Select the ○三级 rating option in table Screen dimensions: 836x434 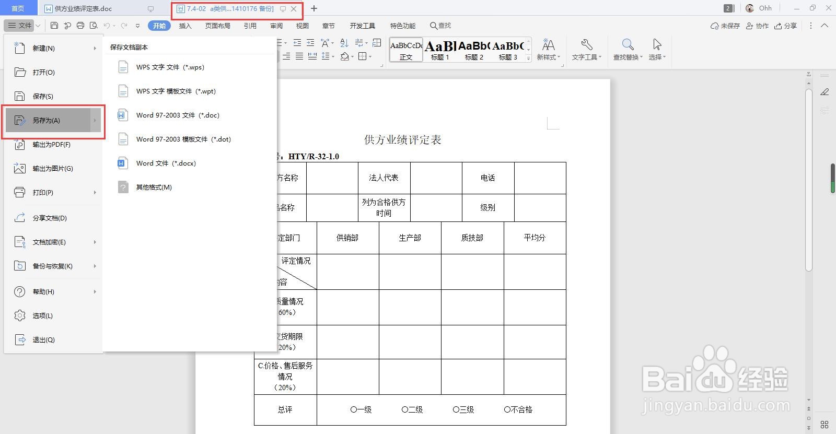463,410
